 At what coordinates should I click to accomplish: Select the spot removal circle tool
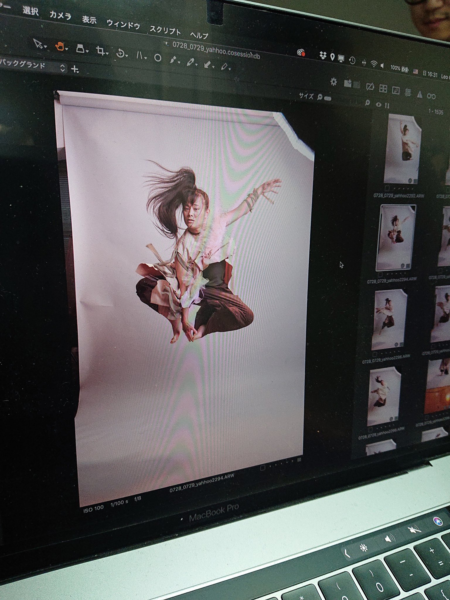tap(158, 58)
